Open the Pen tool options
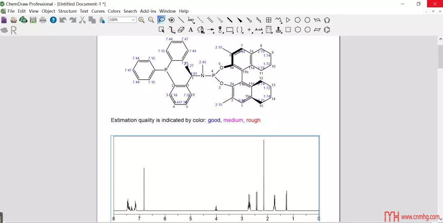The height and width of the screenshot is (223, 443). pos(201,29)
